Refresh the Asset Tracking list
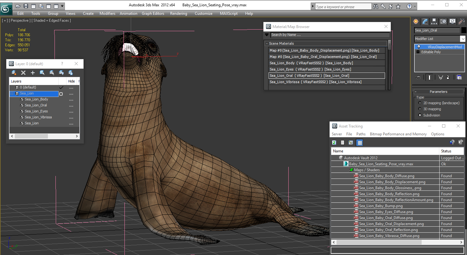 pyautogui.click(x=334, y=143)
